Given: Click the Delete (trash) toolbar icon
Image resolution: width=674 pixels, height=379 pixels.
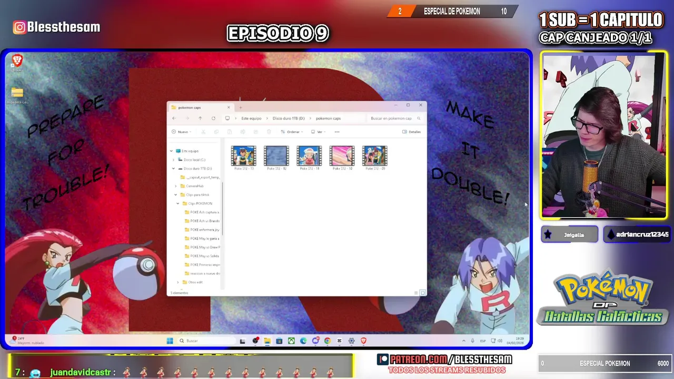Looking at the screenshot, I should 269,132.
